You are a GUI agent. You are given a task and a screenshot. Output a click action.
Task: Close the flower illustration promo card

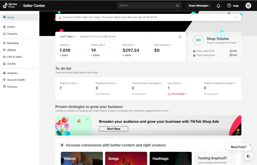pyautogui.click(x=88, y=119)
